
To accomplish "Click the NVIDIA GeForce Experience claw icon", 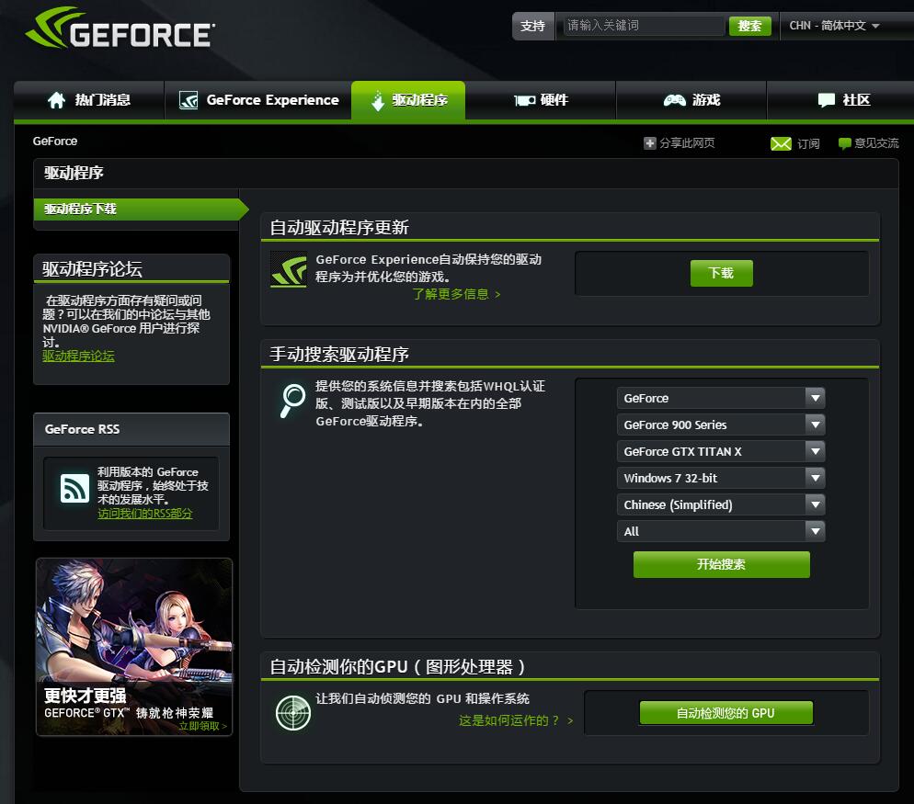I will point(289,270).
